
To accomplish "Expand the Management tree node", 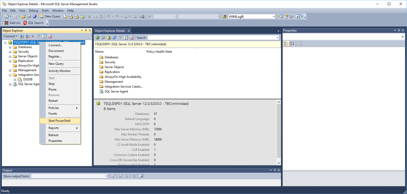I will point(10,70).
